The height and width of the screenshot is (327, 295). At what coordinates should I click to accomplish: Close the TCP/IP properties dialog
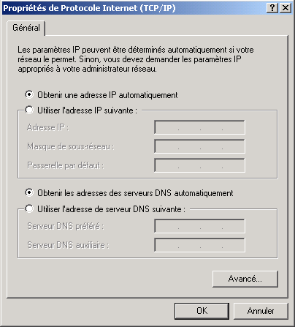285,8
